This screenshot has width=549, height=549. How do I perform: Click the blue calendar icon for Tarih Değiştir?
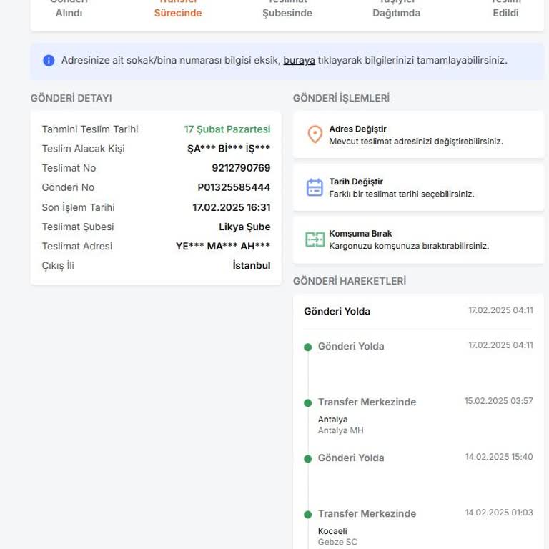pyautogui.click(x=315, y=187)
